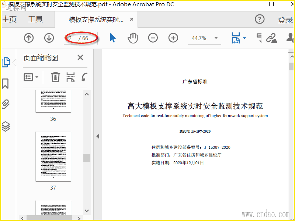Open the Help question mark icon
Image resolution: width=295 pixels, height=221 pixels.
260,19
